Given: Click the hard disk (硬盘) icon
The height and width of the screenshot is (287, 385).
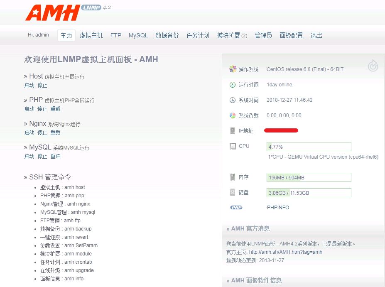Looking at the screenshot, I should point(232,192).
